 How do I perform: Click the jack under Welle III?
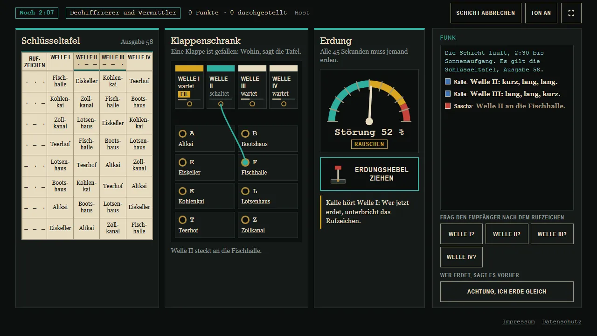(252, 104)
